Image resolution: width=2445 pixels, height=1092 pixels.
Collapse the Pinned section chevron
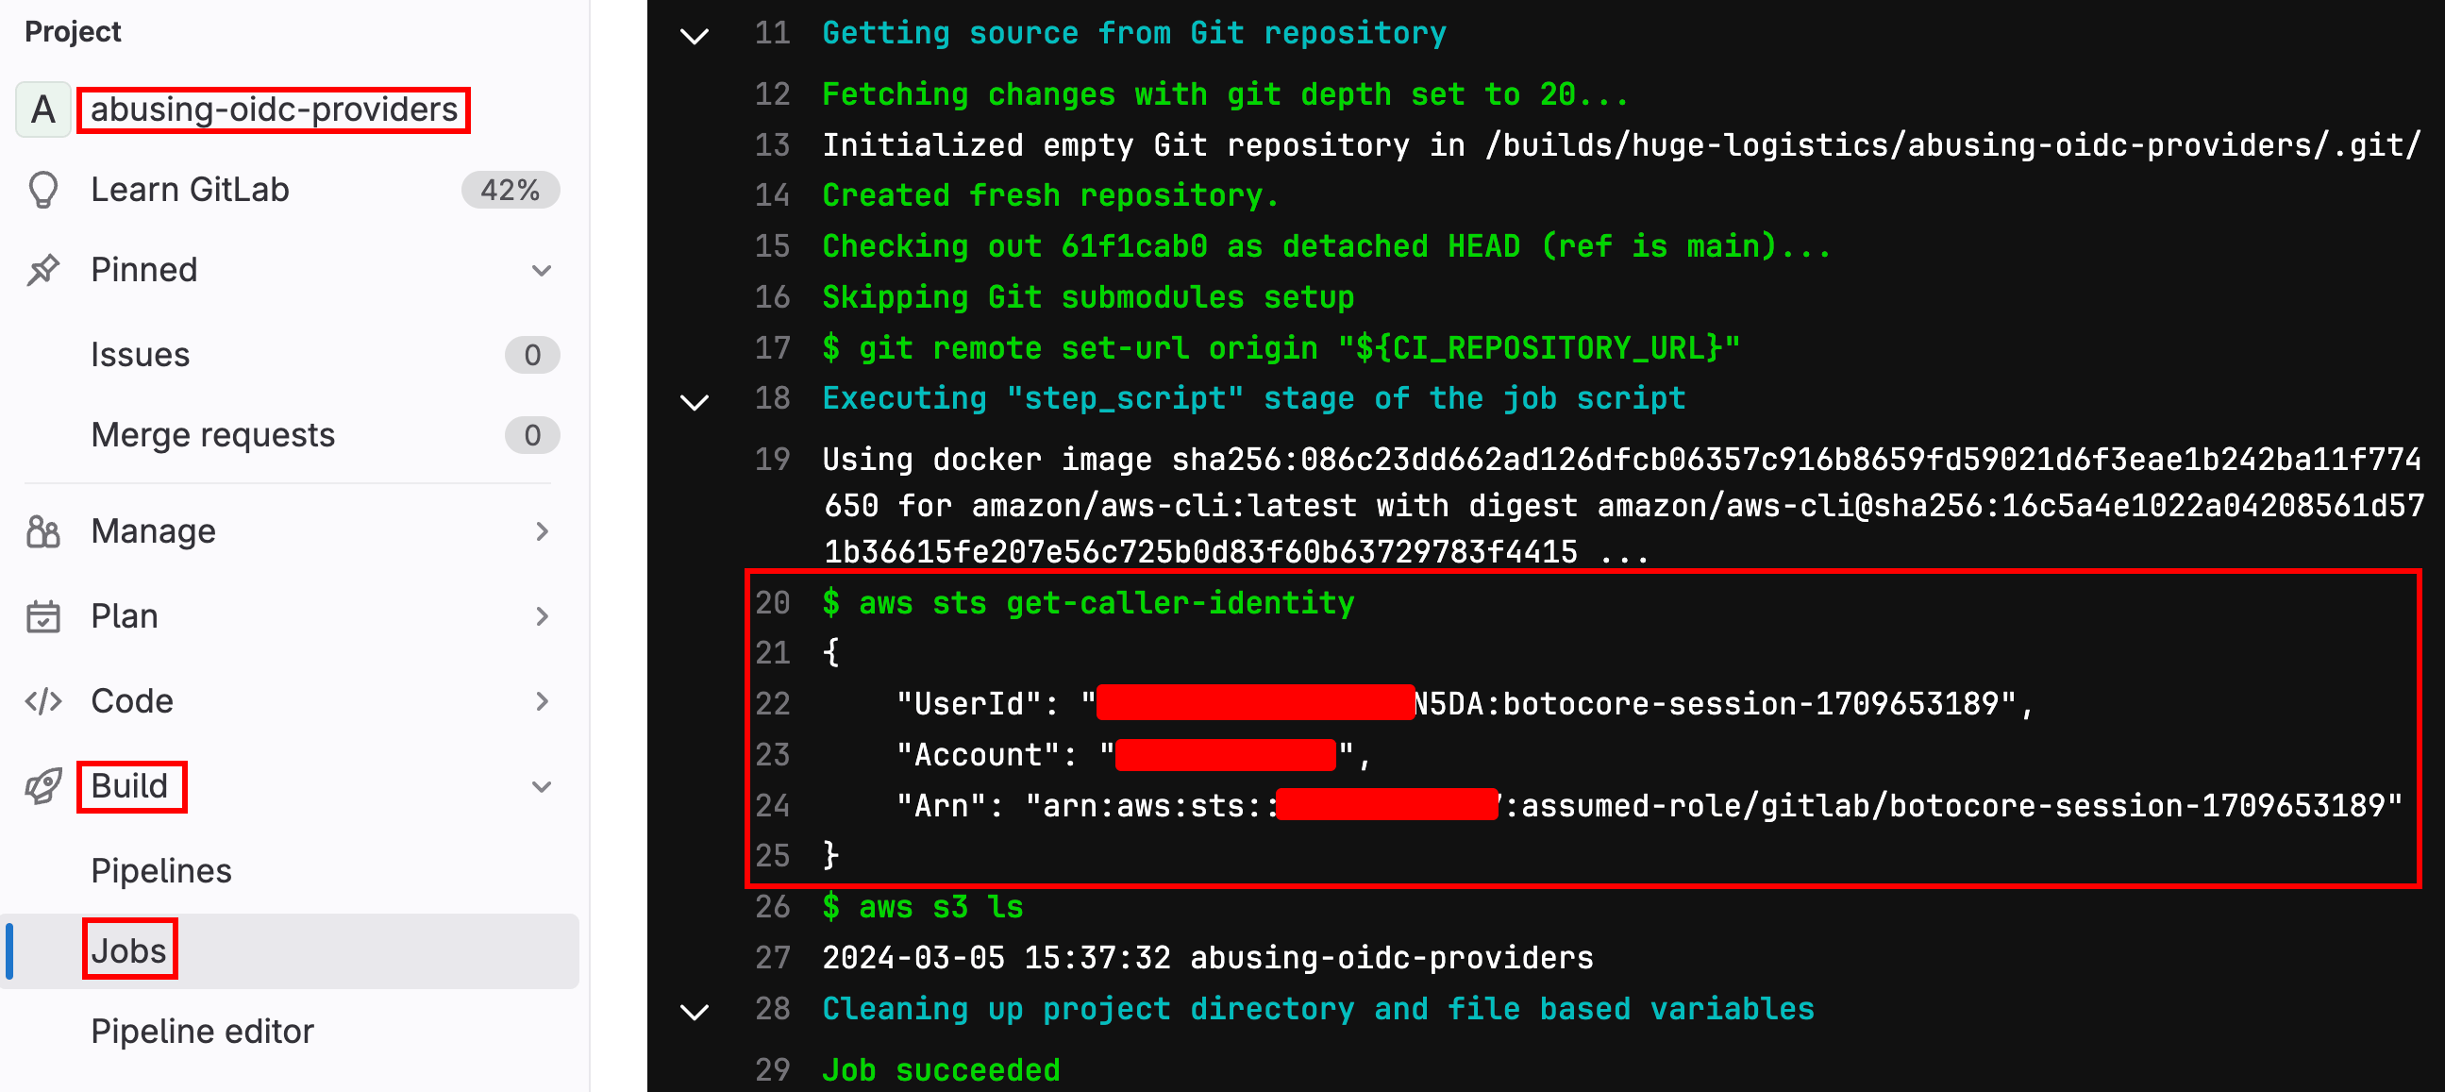pos(542,271)
